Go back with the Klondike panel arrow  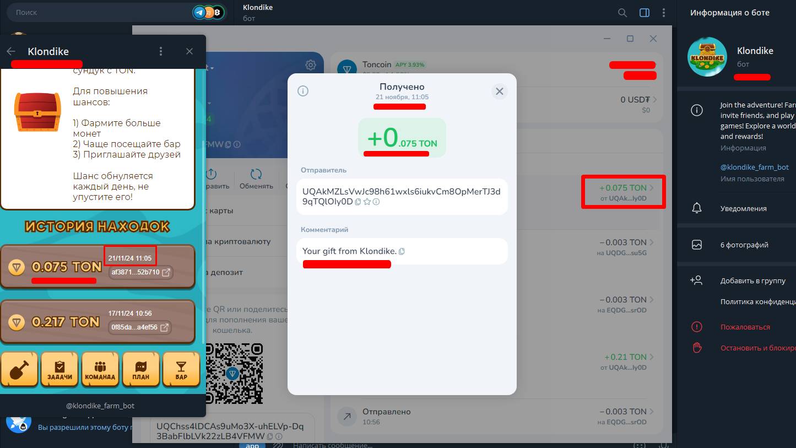pos(11,51)
